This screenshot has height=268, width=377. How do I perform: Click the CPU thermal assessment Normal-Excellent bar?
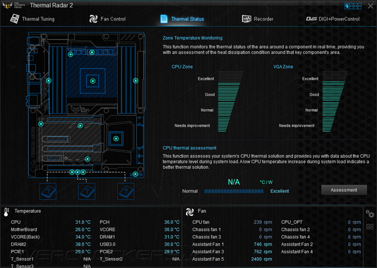[x=234, y=191]
